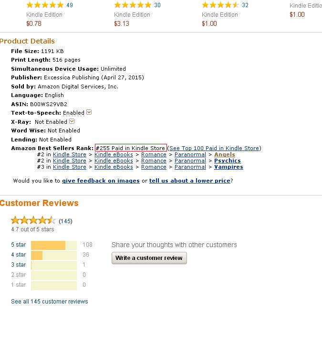Click the top 49-review star rating
Screen dimensions: 322x347
pos(45,5)
